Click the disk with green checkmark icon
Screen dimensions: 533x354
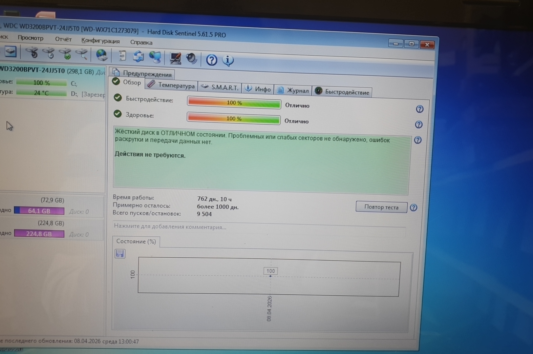(x=65, y=54)
